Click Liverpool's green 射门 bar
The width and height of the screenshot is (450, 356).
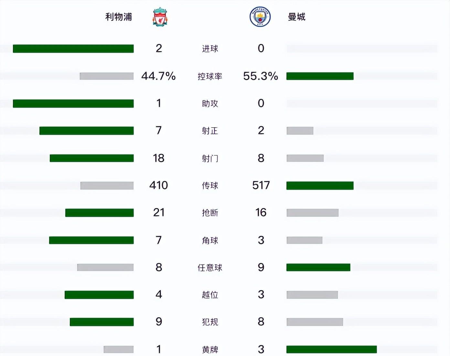tap(91, 158)
